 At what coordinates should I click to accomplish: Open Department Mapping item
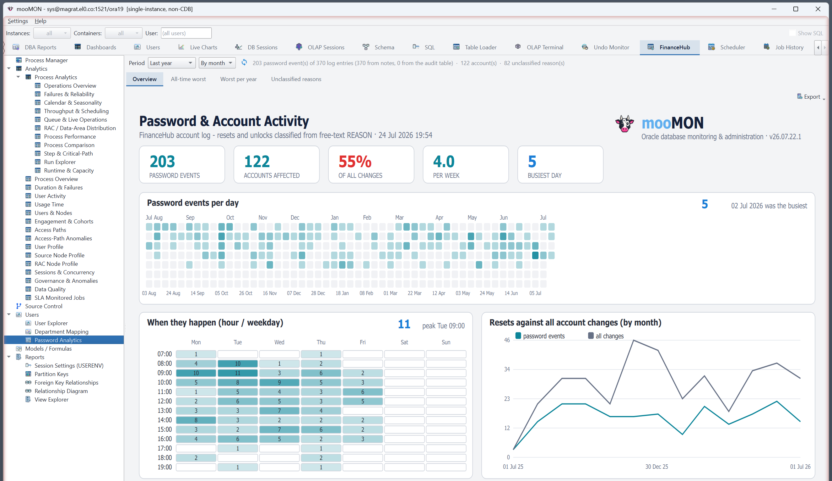click(62, 332)
